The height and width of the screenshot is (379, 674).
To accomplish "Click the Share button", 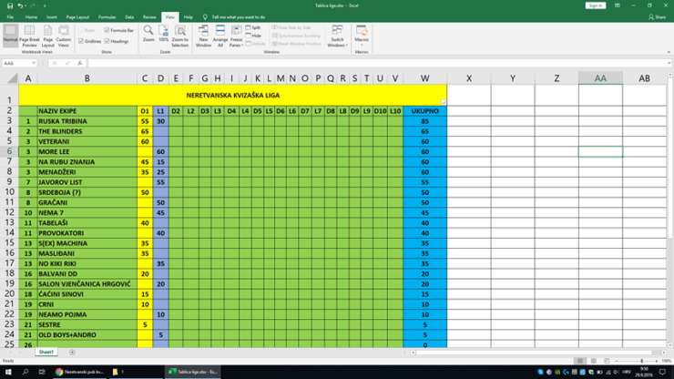I will point(657,16).
